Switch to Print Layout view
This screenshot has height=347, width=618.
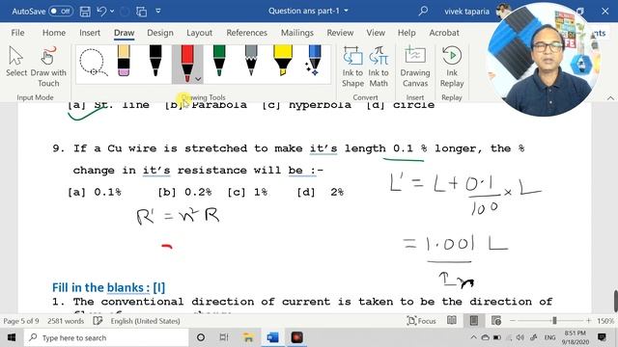474,321
